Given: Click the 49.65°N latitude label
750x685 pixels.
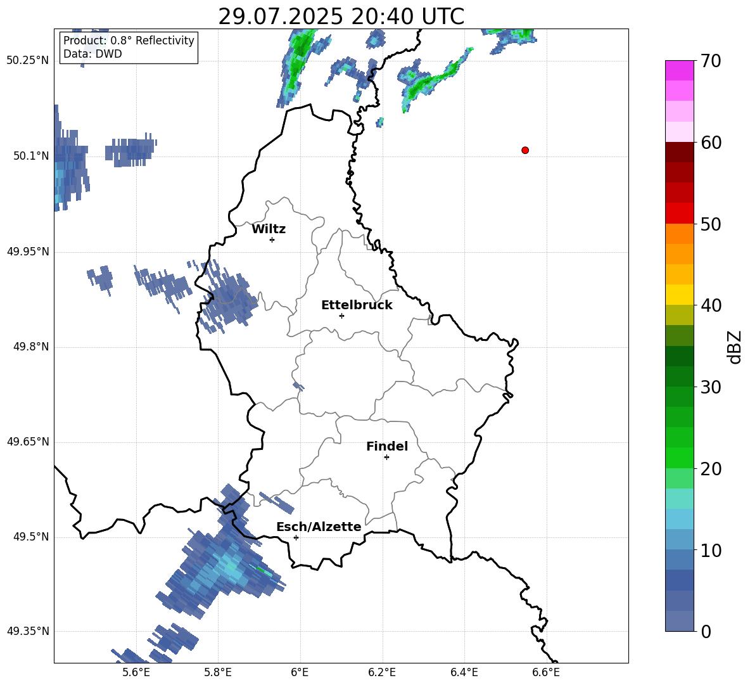Looking at the screenshot, I should (x=28, y=441).
